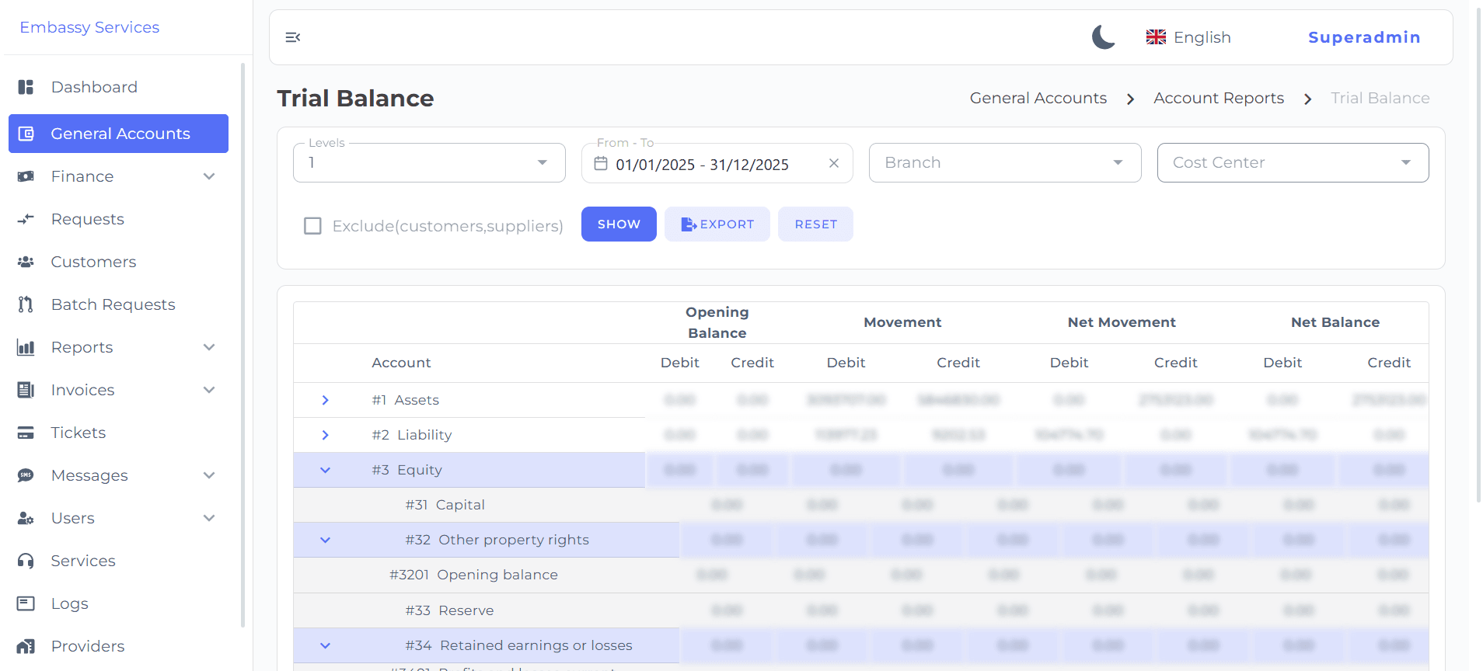Viewport: 1483px width, 671px height.
Task: Open Dashboard from the sidebar
Action: pos(118,87)
